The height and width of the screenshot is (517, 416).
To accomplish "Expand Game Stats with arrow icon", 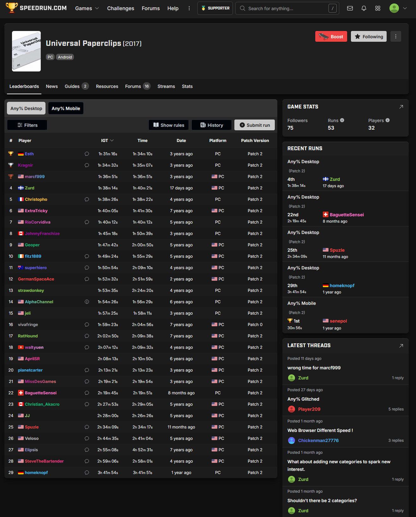I will (x=401, y=107).
